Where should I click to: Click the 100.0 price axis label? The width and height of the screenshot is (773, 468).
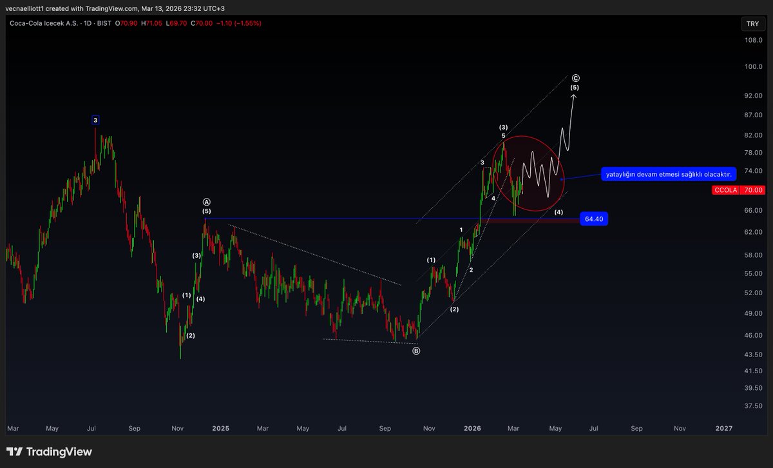[753, 66]
